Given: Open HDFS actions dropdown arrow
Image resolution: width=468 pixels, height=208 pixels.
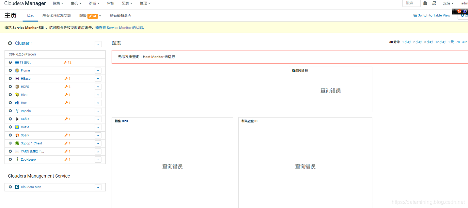Looking at the screenshot, I should (98, 87).
